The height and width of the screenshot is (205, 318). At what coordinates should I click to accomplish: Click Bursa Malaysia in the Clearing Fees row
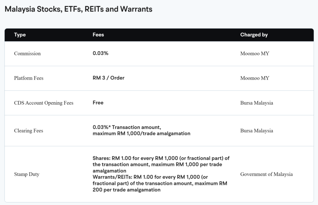coord(257,131)
